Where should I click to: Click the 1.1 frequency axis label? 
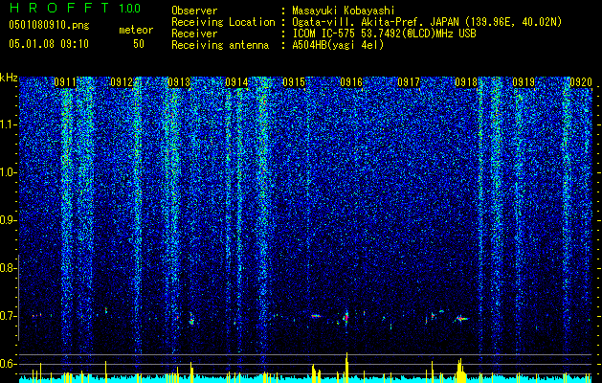(8, 124)
